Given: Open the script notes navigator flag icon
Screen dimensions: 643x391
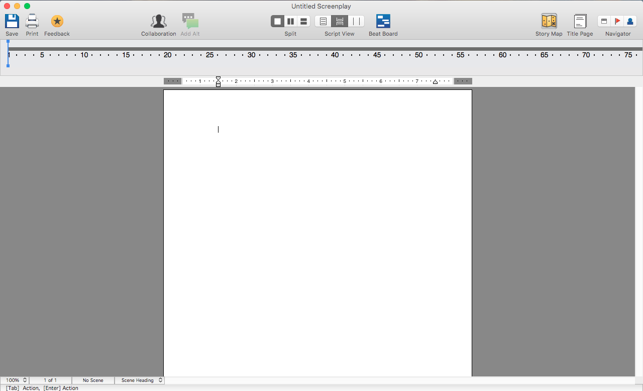Looking at the screenshot, I should [x=617, y=21].
